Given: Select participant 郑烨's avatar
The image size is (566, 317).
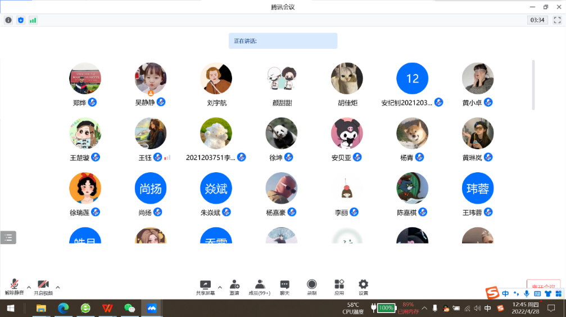Looking at the screenshot, I should tap(85, 79).
